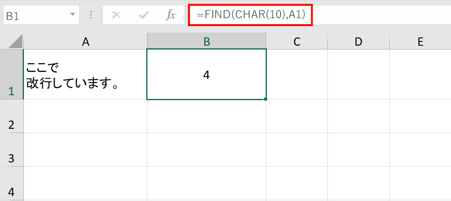Select column B header
This screenshot has width=451, height=201.
point(207,41)
